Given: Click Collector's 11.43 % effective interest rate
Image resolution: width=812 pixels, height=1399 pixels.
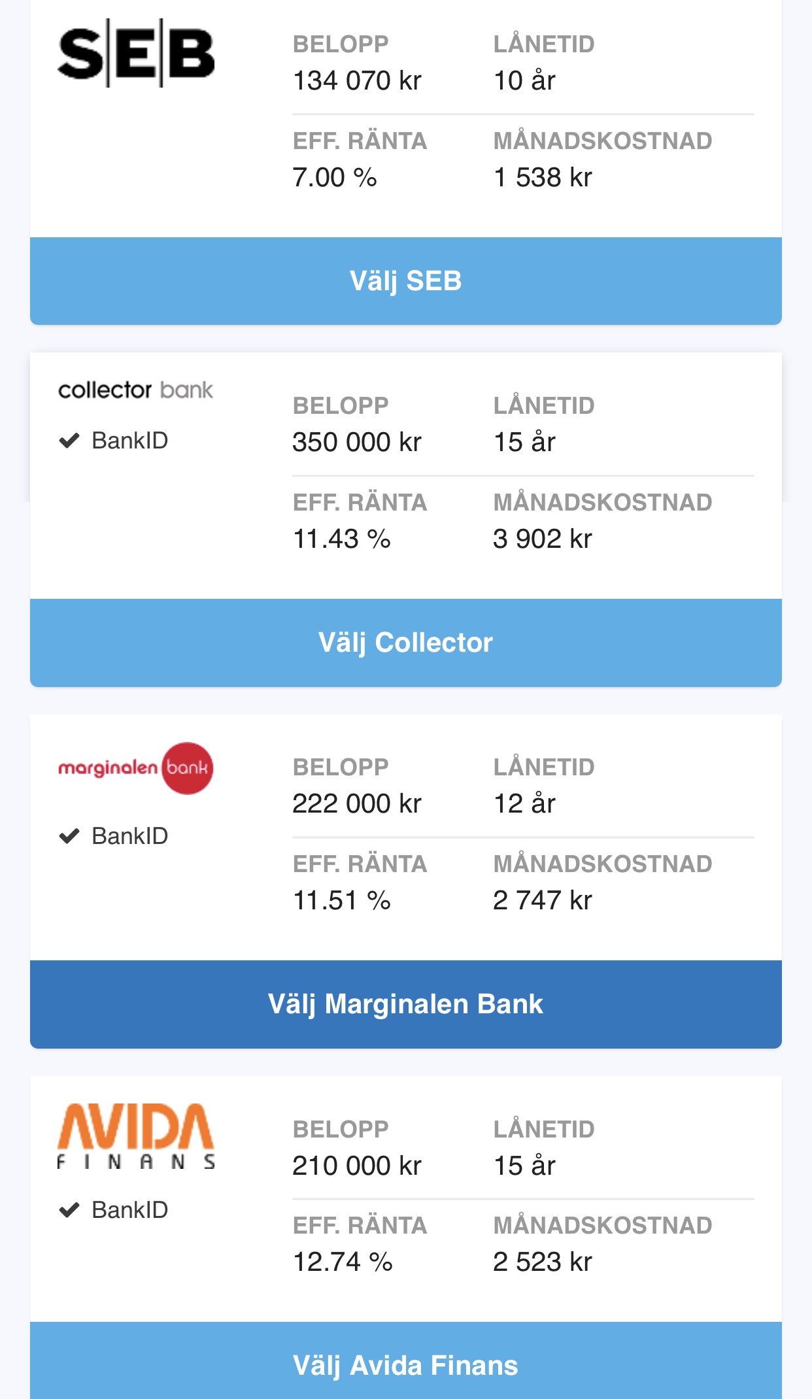Looking at the screenshot, I should (341, 539).
